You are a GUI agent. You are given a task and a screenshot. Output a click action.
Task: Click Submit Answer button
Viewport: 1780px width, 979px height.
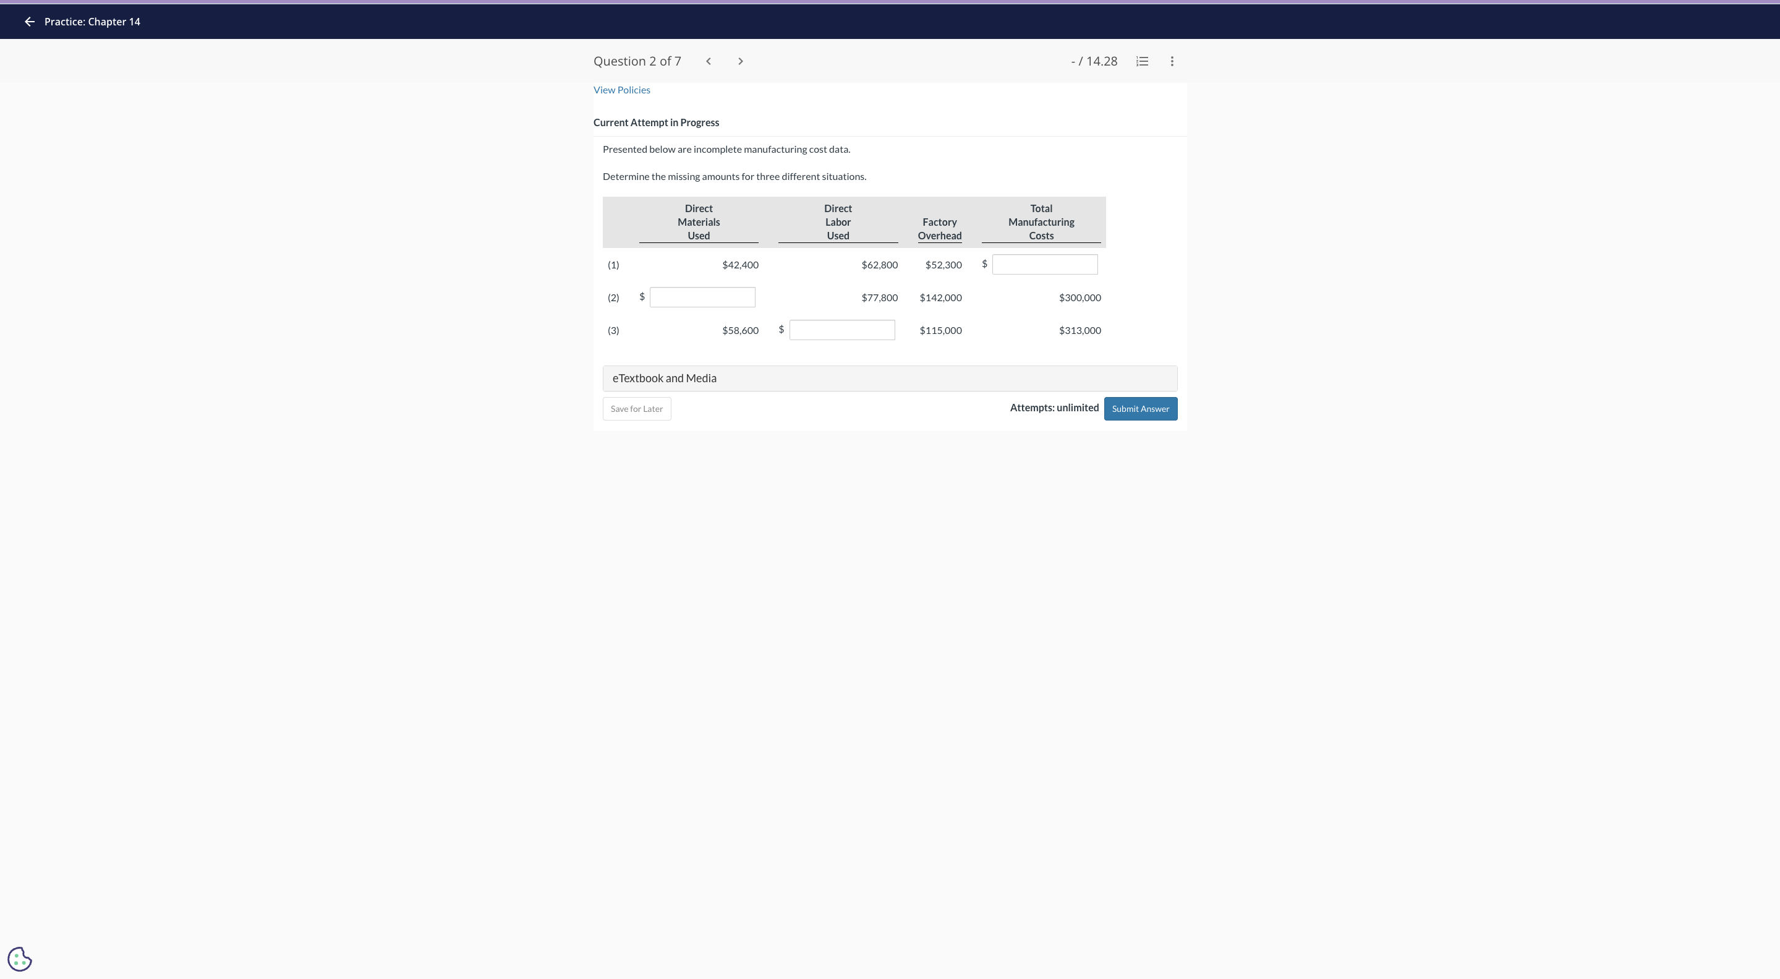click(1140, 409)
